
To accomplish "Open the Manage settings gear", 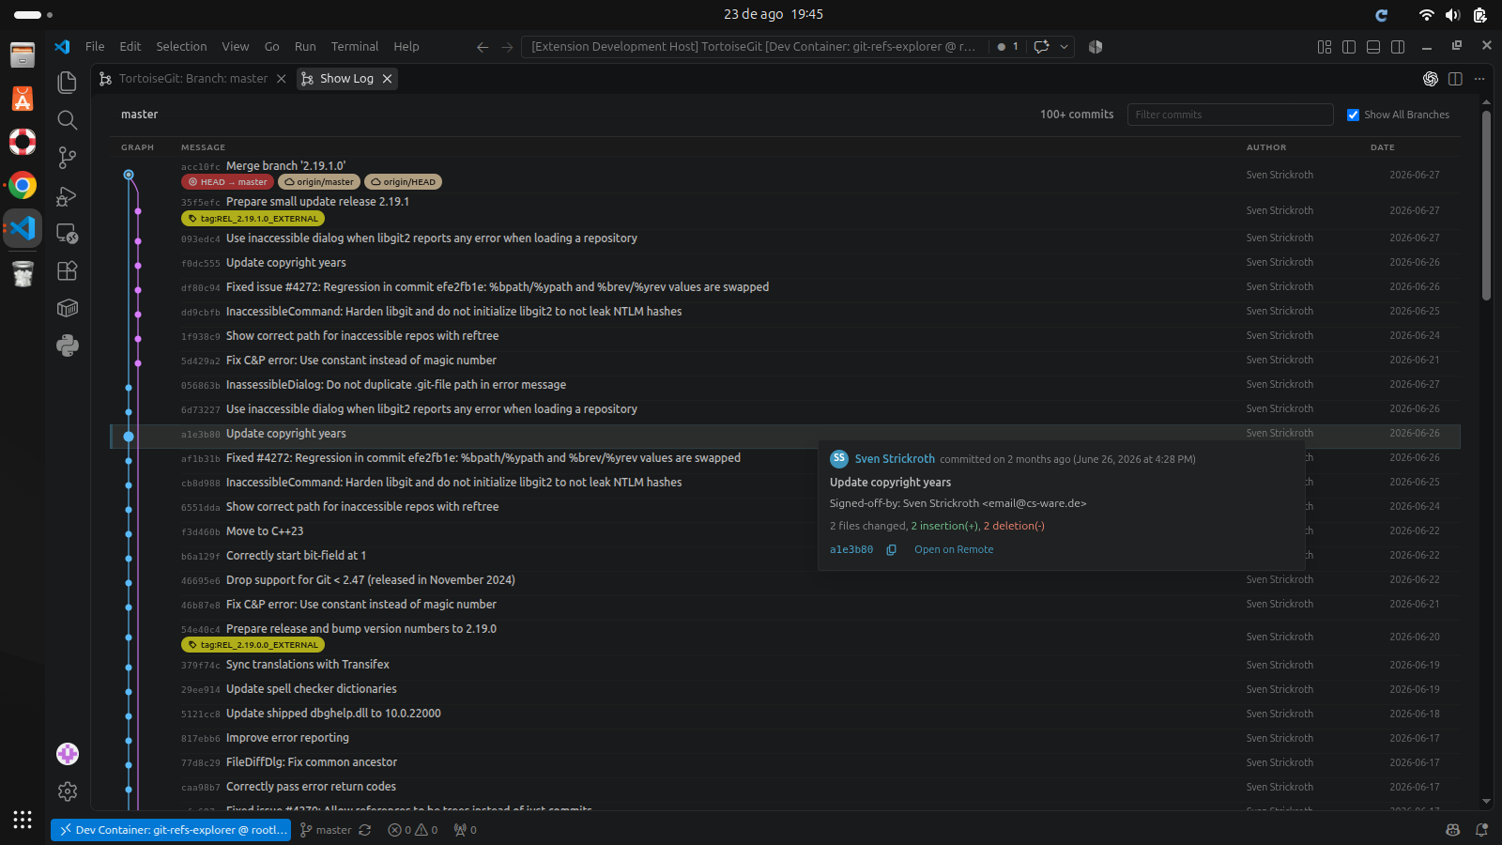I will [67, 791].
